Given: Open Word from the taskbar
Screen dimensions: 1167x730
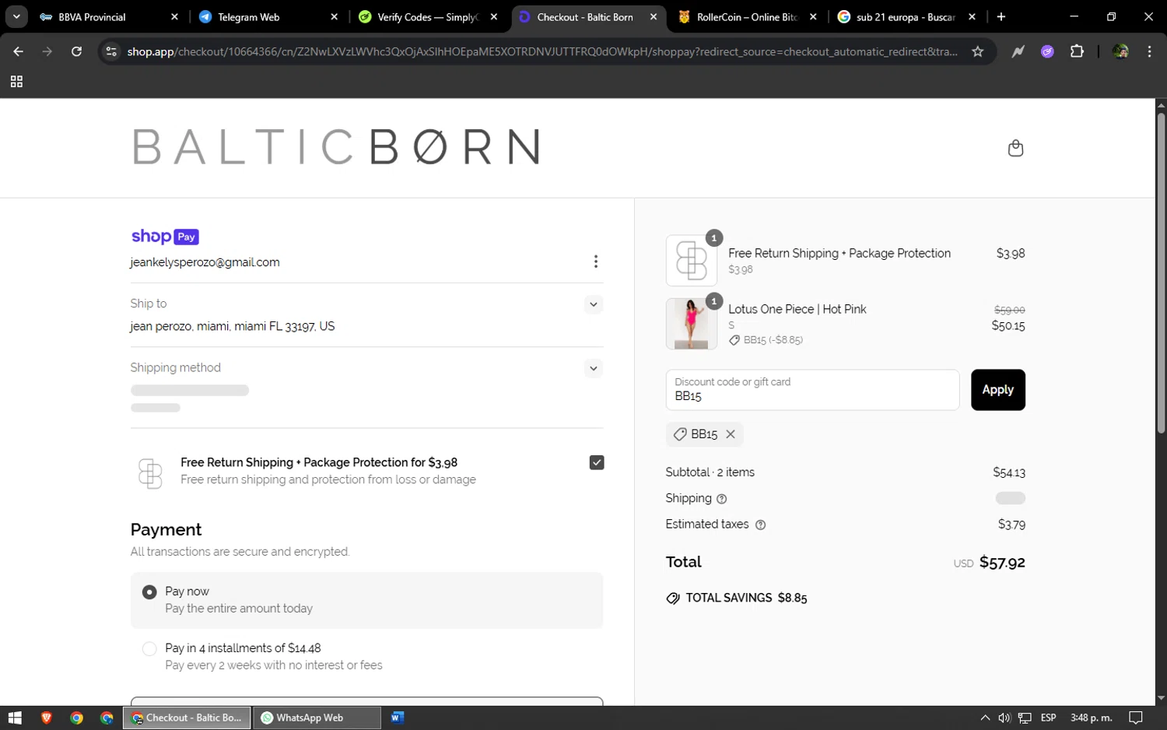Looking at the screenshot, I should click(398, 718).
